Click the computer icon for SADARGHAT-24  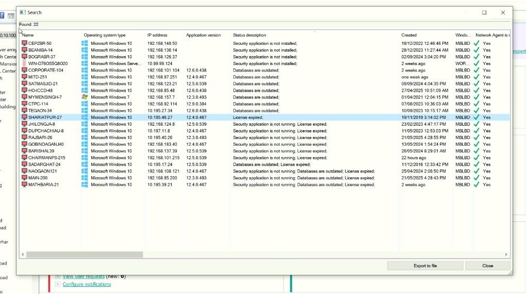click(24, 164)
